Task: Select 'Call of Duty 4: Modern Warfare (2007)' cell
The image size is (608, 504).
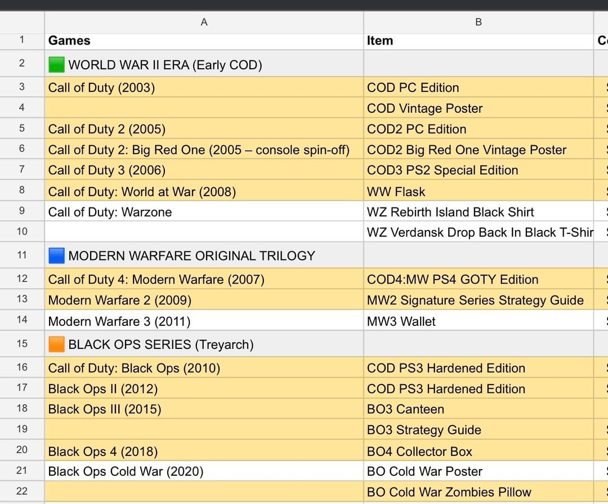Action: [204, 279]
